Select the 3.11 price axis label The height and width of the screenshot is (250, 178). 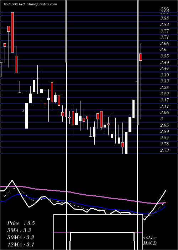164,106
